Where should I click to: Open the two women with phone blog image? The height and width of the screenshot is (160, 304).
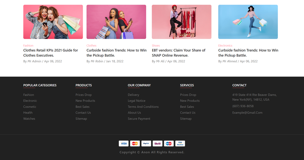53,22
